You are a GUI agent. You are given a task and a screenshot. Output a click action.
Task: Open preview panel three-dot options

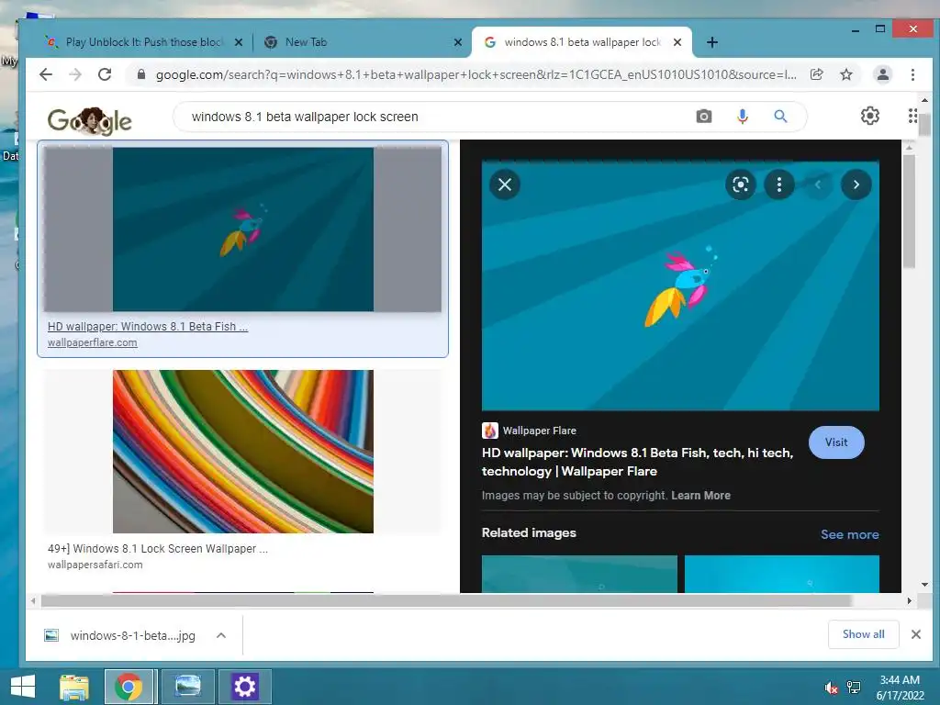pyautogui.click(x=779, y=185)
